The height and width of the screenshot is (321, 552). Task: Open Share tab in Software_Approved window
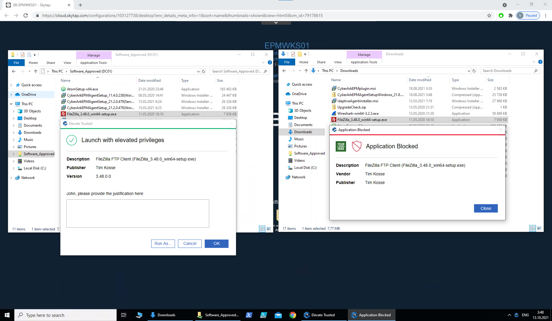pos(51,63)
